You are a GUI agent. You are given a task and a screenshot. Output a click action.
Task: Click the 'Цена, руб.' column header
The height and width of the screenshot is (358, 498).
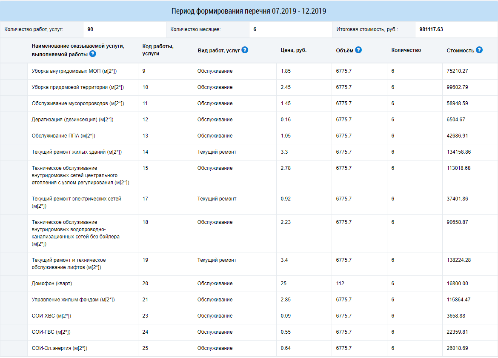tap(293, 50)
